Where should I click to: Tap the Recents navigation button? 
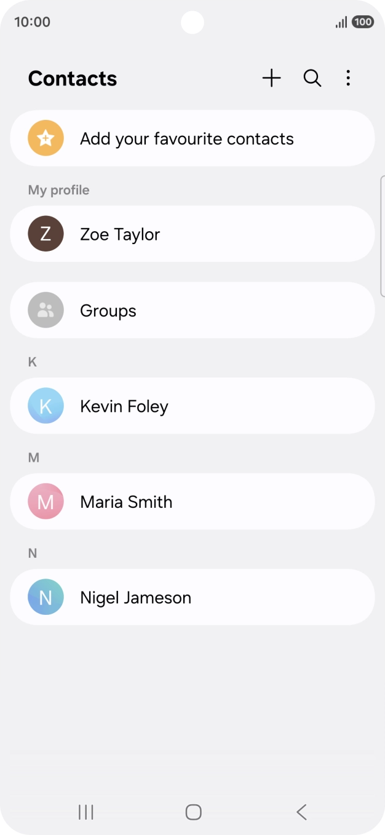[85, 812]
